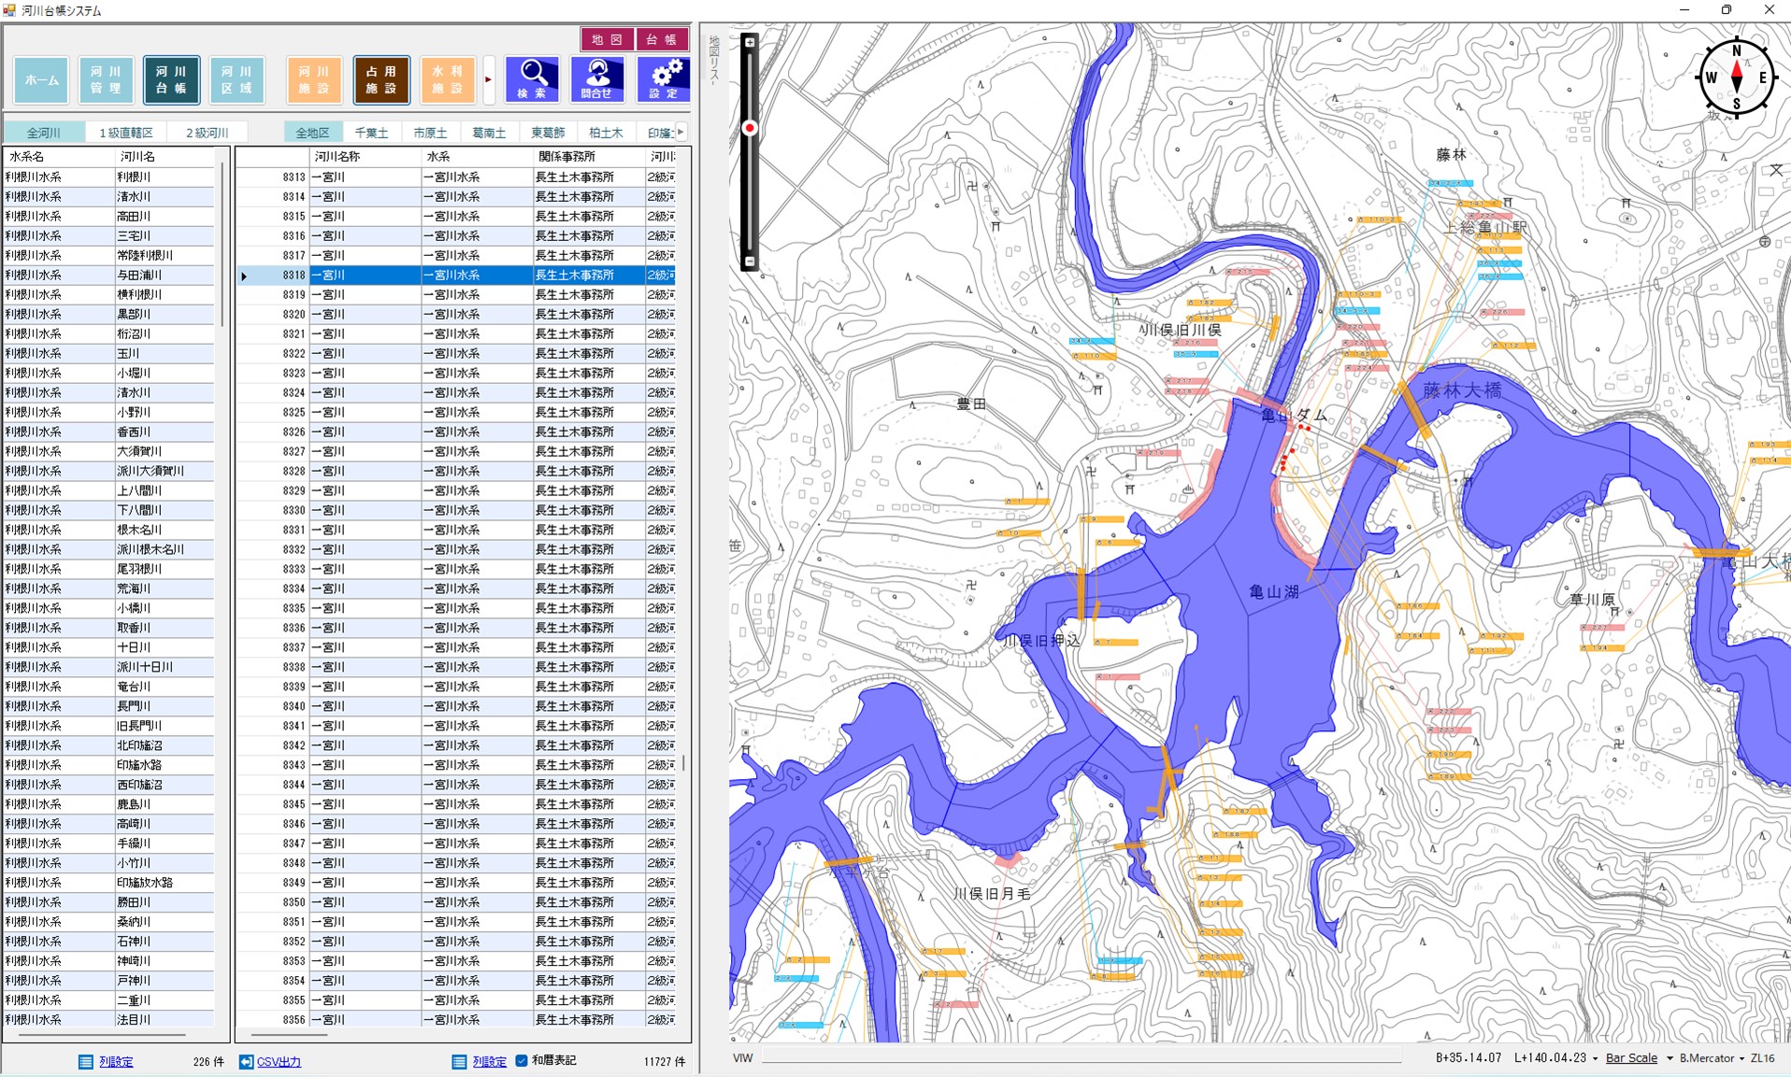Click the red map zoom slider handle
The image size is (1791, 1077).
[750, 128]
